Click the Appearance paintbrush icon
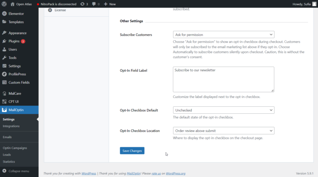 4,33
